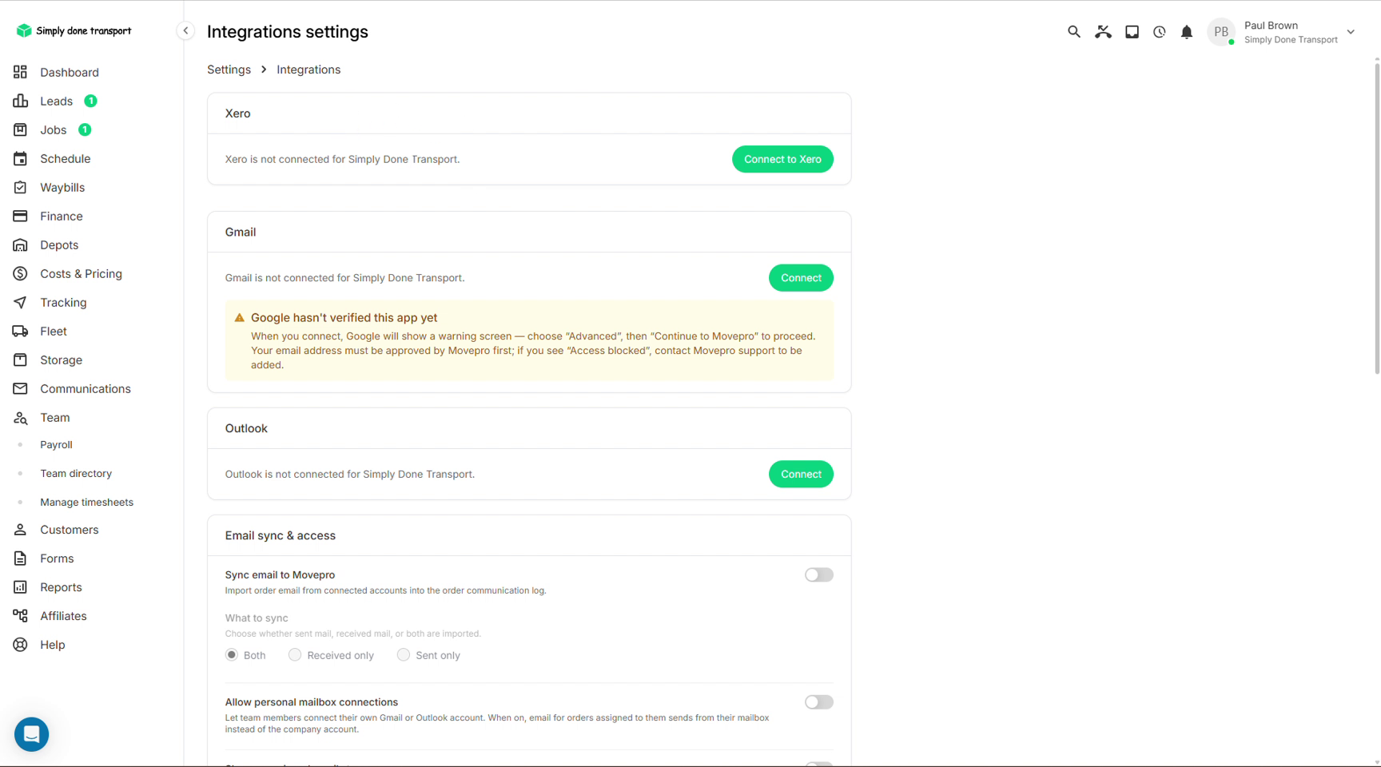Enable Sync email to Movepro toggle
Image resolution: width=1381 pixels, height=767 pixels.
818,574
